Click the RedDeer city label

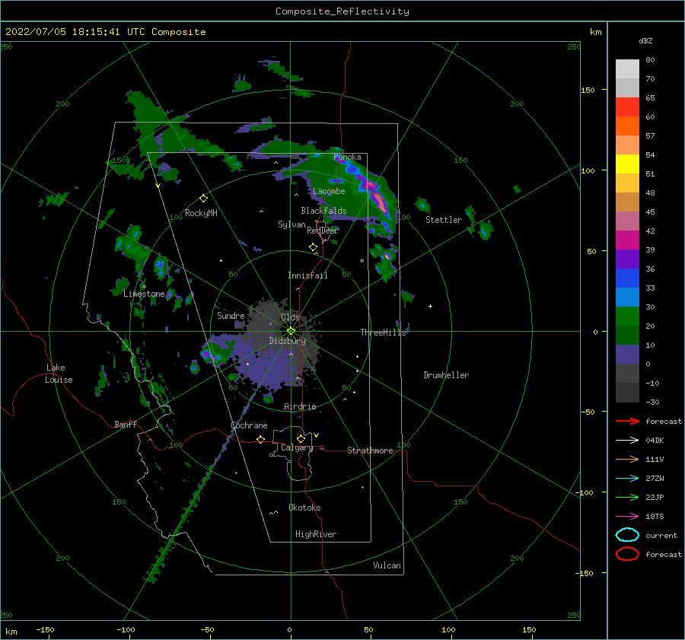click(x=323, y=231)
